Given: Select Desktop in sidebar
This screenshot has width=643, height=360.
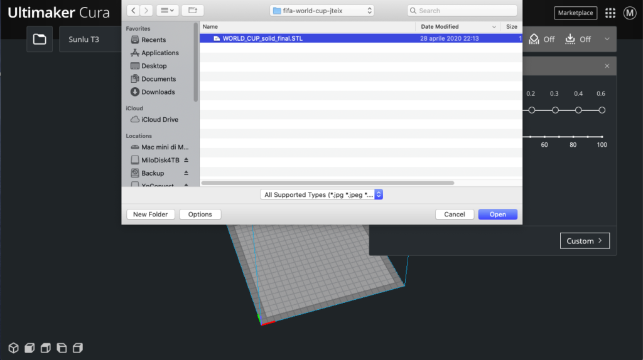Looking at the screenshot, I should click(154, 65).
